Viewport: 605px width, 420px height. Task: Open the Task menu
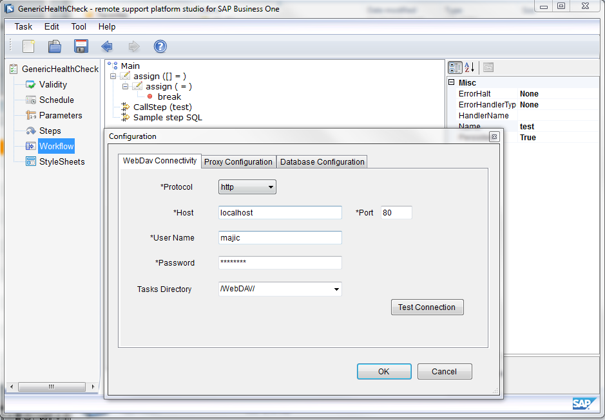pos(23,26)
